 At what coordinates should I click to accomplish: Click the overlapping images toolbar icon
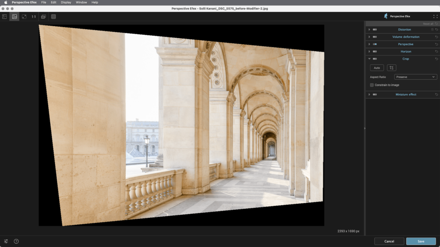[43, 17]
